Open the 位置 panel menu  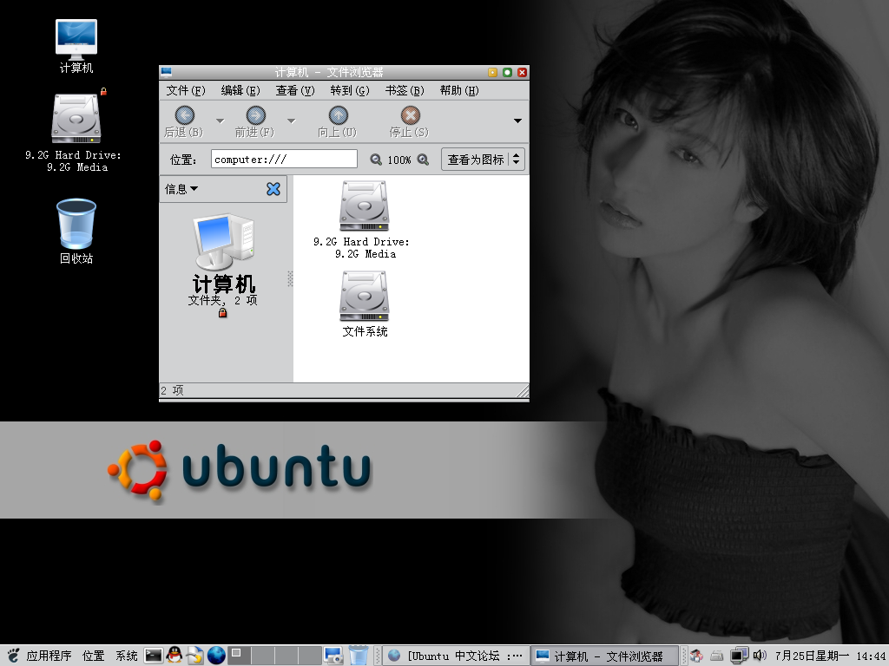point(93,656)
